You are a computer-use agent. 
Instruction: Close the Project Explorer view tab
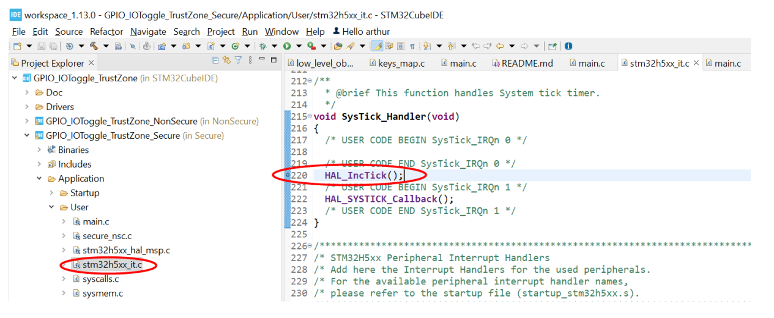(91, 62)
